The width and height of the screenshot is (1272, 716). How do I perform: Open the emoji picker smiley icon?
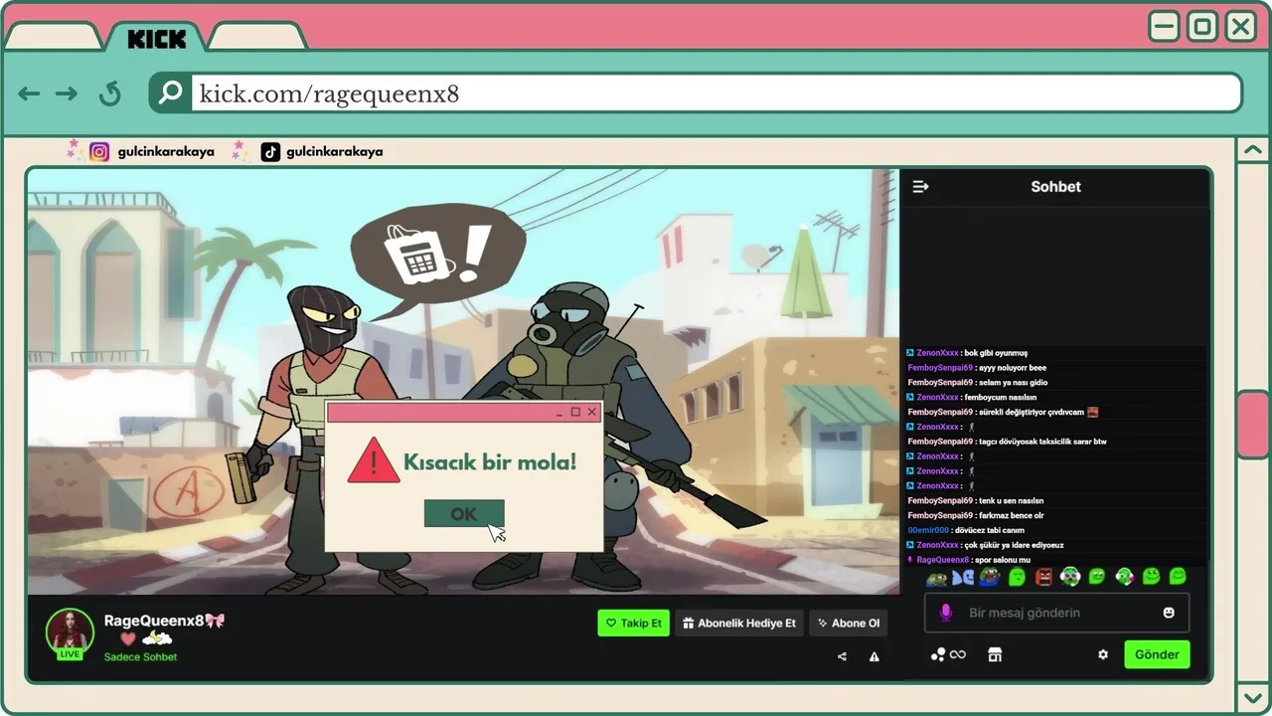pos(1169,613)
